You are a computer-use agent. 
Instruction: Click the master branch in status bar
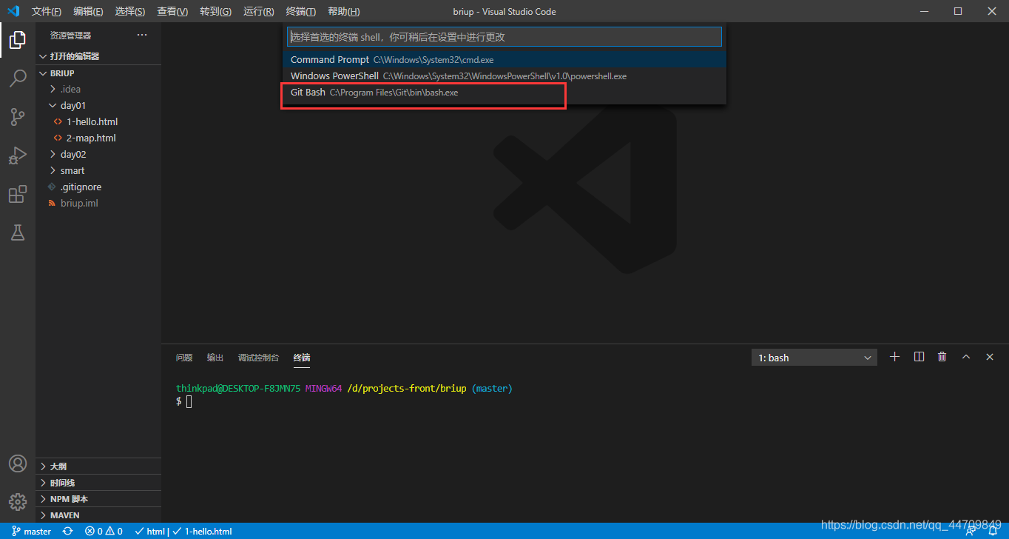click(x=32, y=532)
